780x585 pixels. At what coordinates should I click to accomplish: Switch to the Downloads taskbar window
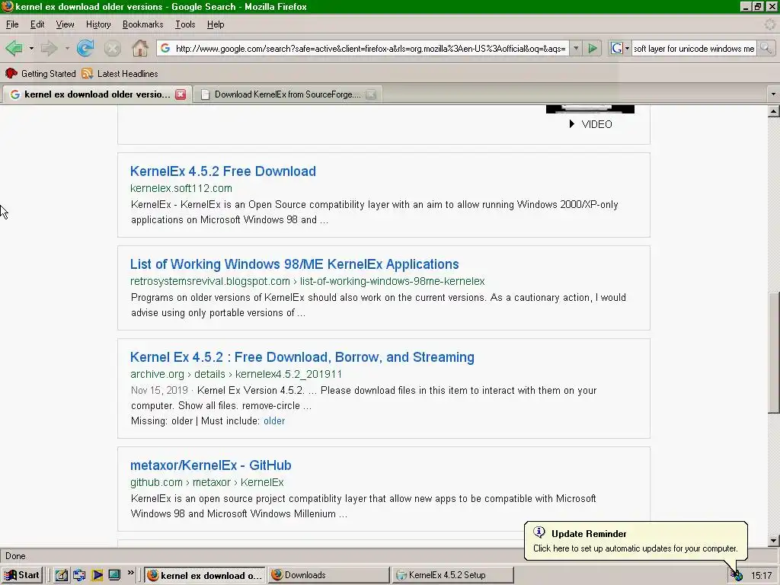tap(329, 575)
